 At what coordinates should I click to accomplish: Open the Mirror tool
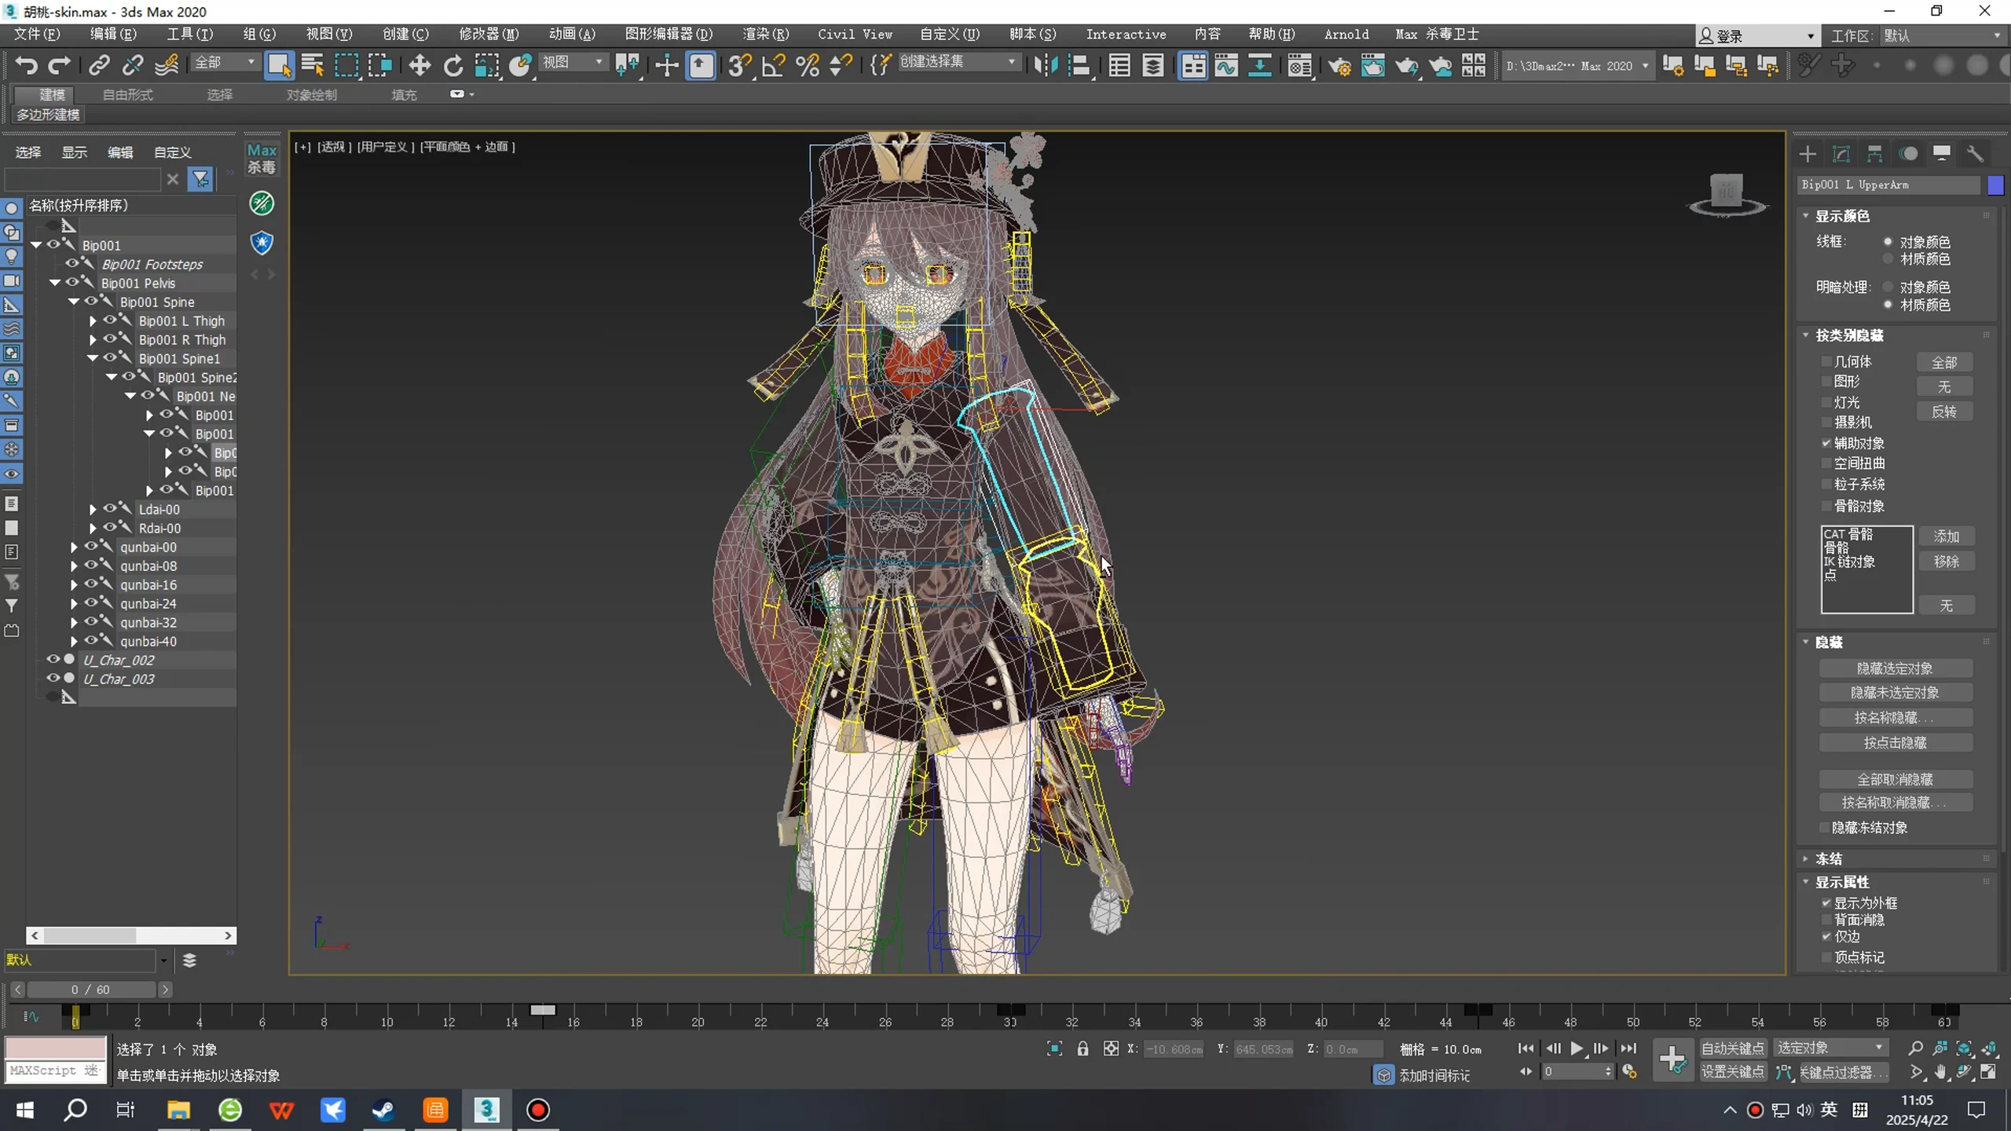click(x=1046, y=65)
